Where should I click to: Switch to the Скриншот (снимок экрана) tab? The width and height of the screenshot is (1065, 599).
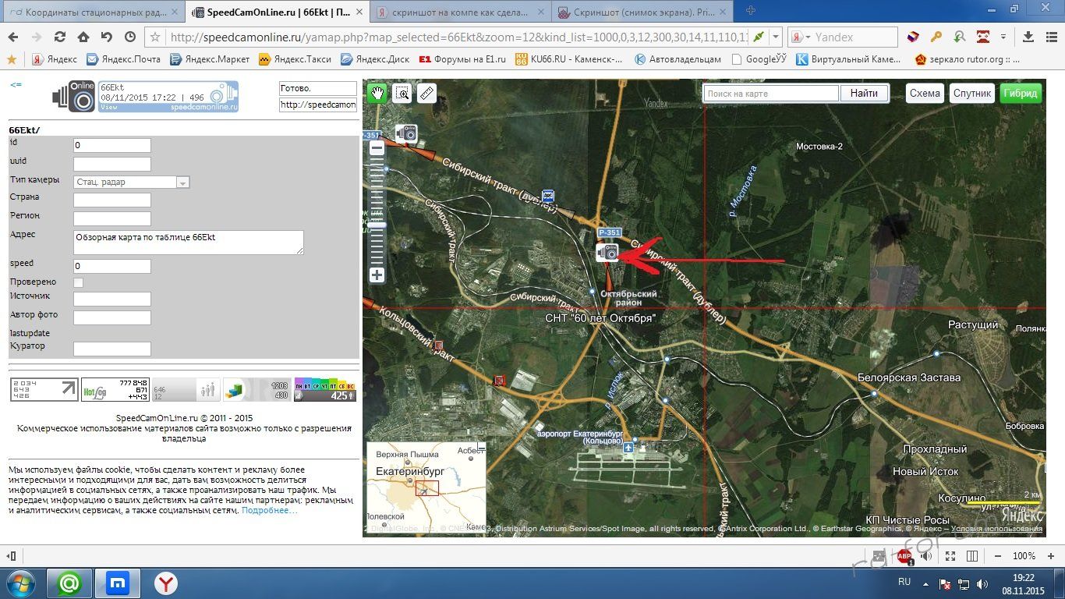[x=643, y=12]
